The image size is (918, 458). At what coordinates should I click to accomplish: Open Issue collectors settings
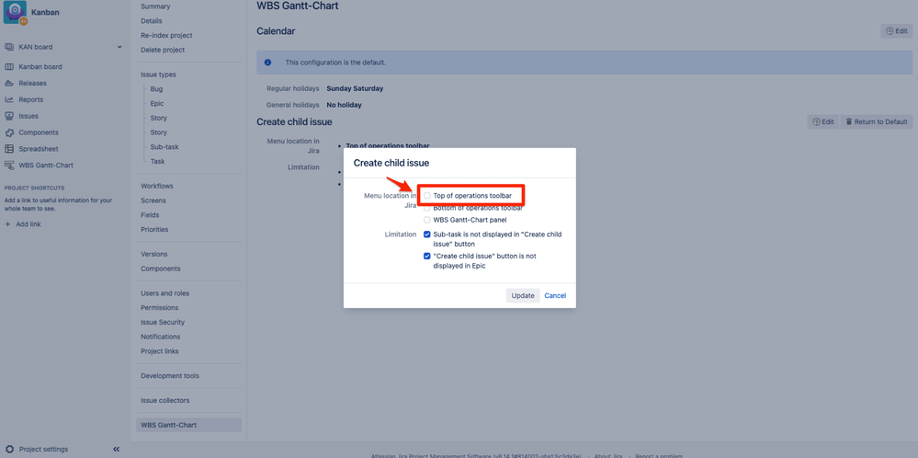[164, 401]
